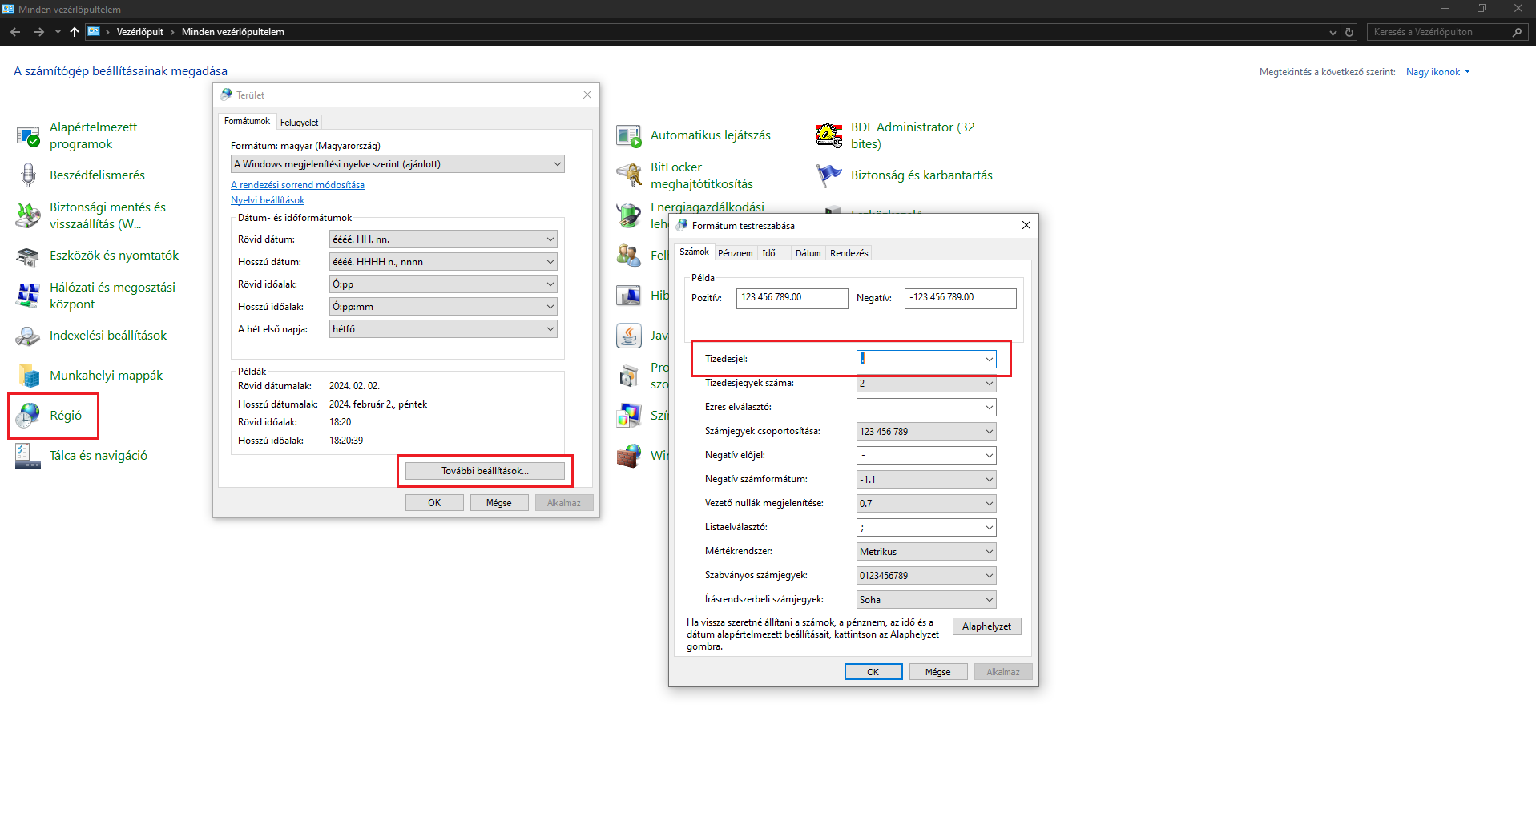Viewport: 1536px width, 833px height.
Task: Open the Mértékrendszer dropdown
Action: (989, 552)
